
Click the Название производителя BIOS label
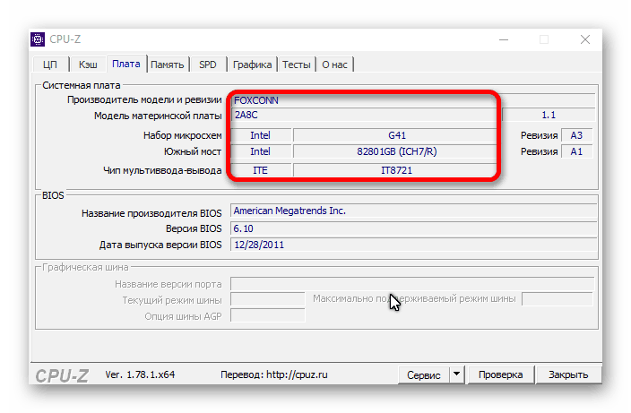(151, 213)
